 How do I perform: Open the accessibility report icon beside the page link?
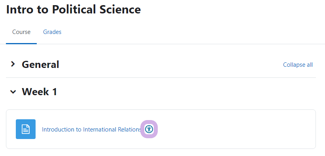click(149, 129)
